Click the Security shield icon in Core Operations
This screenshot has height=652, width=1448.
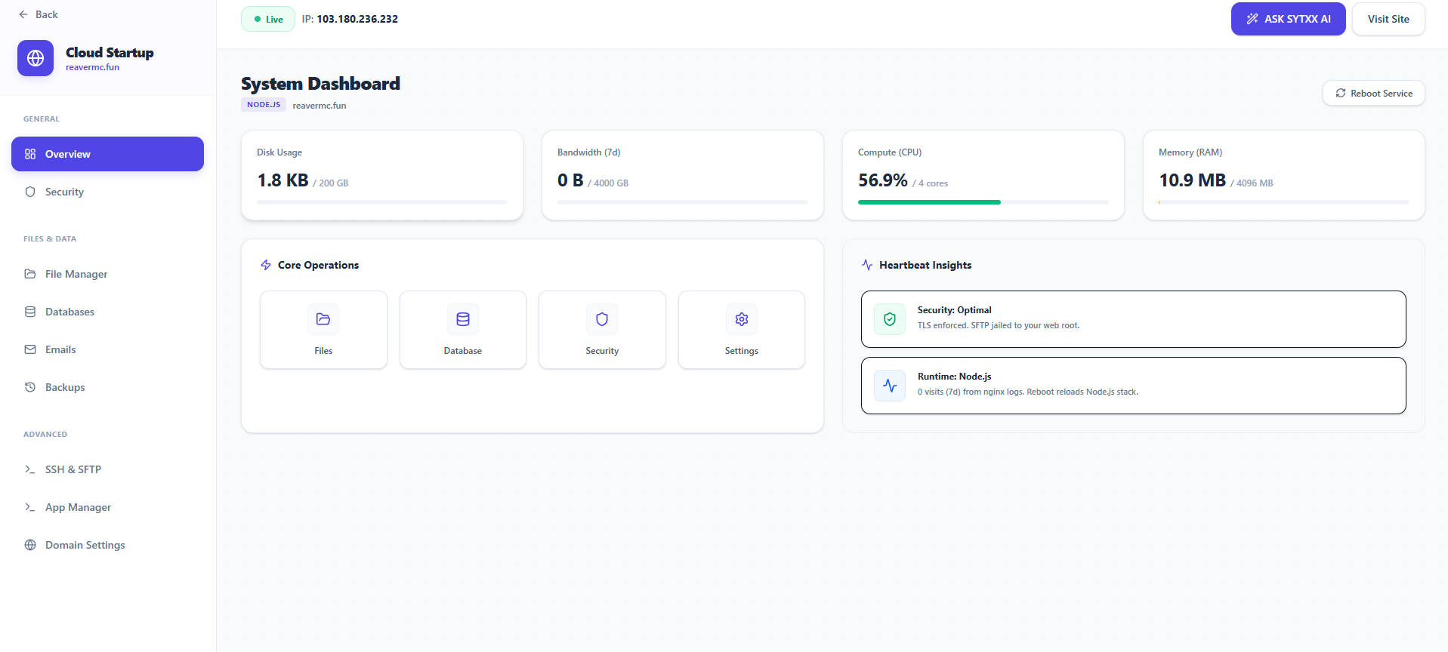[602, 319]
